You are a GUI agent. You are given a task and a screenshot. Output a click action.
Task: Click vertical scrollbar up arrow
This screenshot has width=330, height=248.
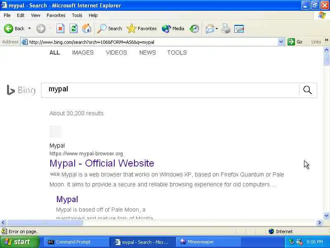(x=326, y=50)
